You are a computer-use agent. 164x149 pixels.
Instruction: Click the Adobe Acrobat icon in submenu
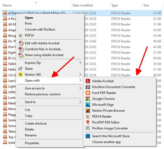[88, 81]
